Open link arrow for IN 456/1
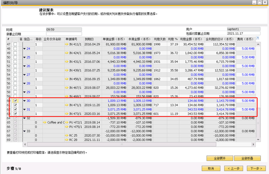Viewport: 269px width, 174px height. [67, 79]
